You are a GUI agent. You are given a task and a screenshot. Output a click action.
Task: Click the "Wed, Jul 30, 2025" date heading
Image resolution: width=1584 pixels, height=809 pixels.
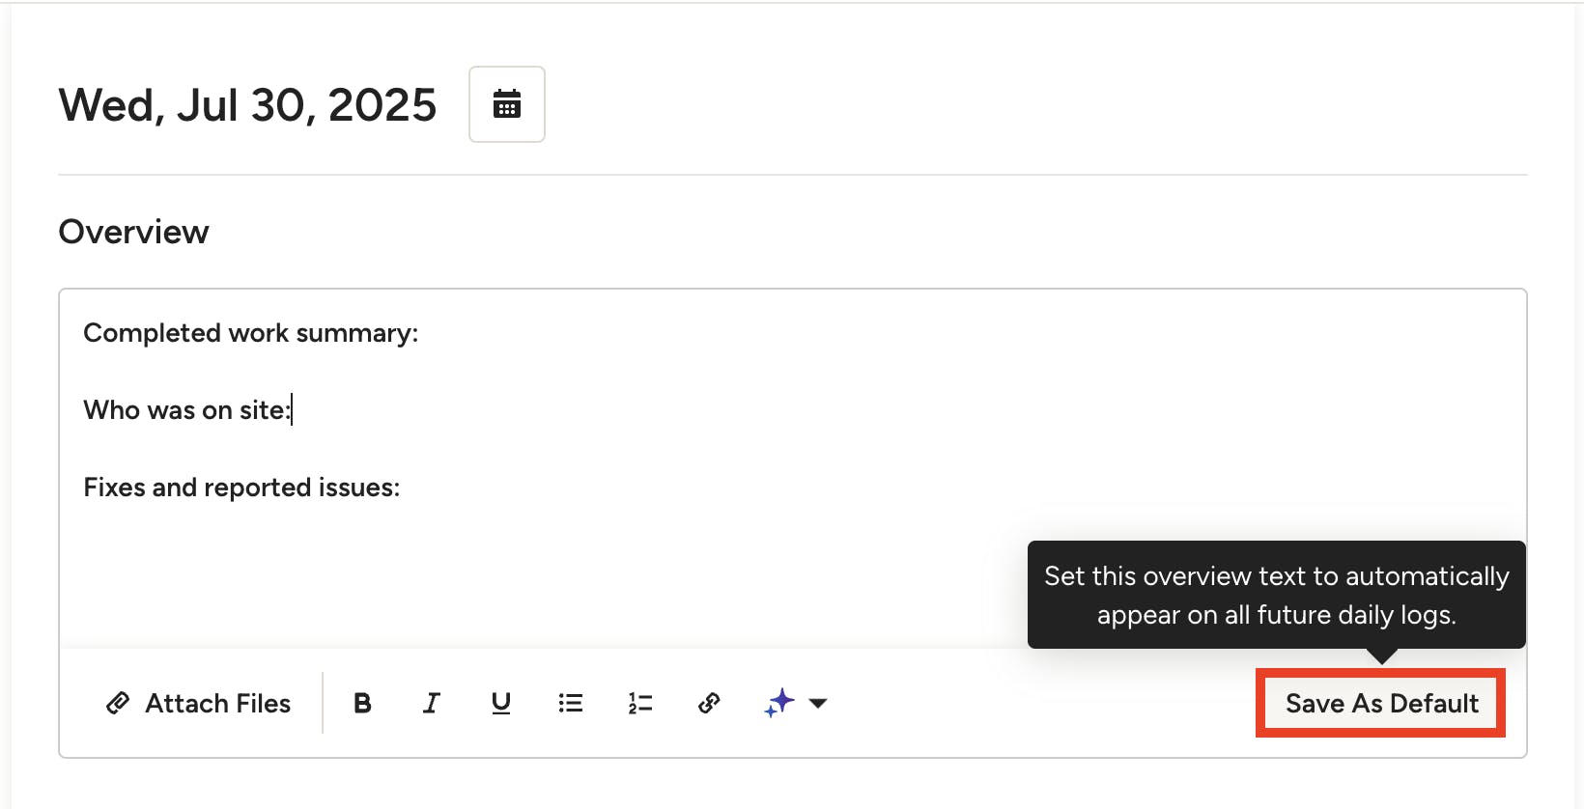pyautogui.click(x=247, y=104)
